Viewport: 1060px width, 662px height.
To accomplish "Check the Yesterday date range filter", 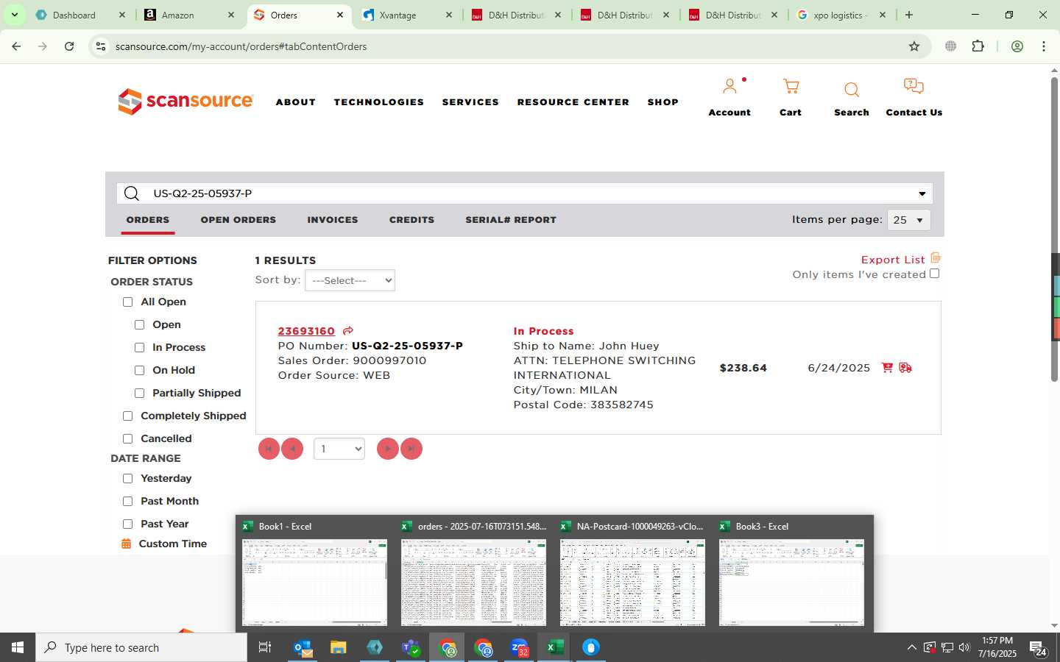I will pyautogui.click(x=127, y=479).
